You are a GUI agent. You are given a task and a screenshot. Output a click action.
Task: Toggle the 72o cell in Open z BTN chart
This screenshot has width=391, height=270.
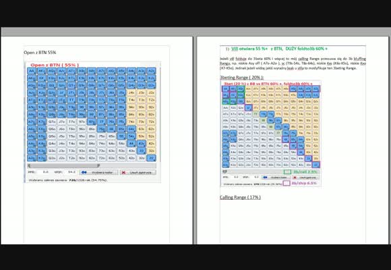[x=102, y=158]
